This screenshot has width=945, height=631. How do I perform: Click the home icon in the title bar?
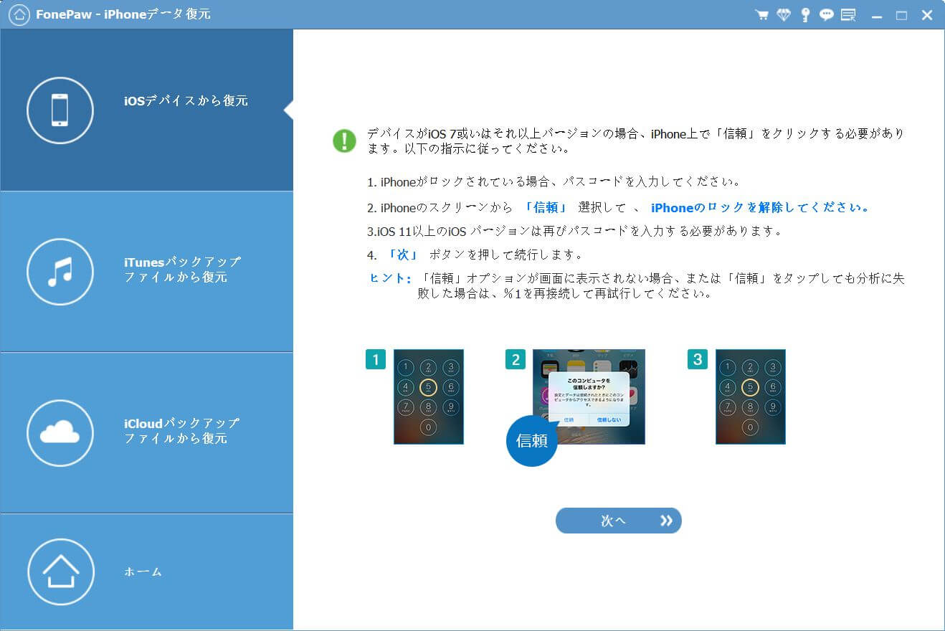click(x=20, y=14)
